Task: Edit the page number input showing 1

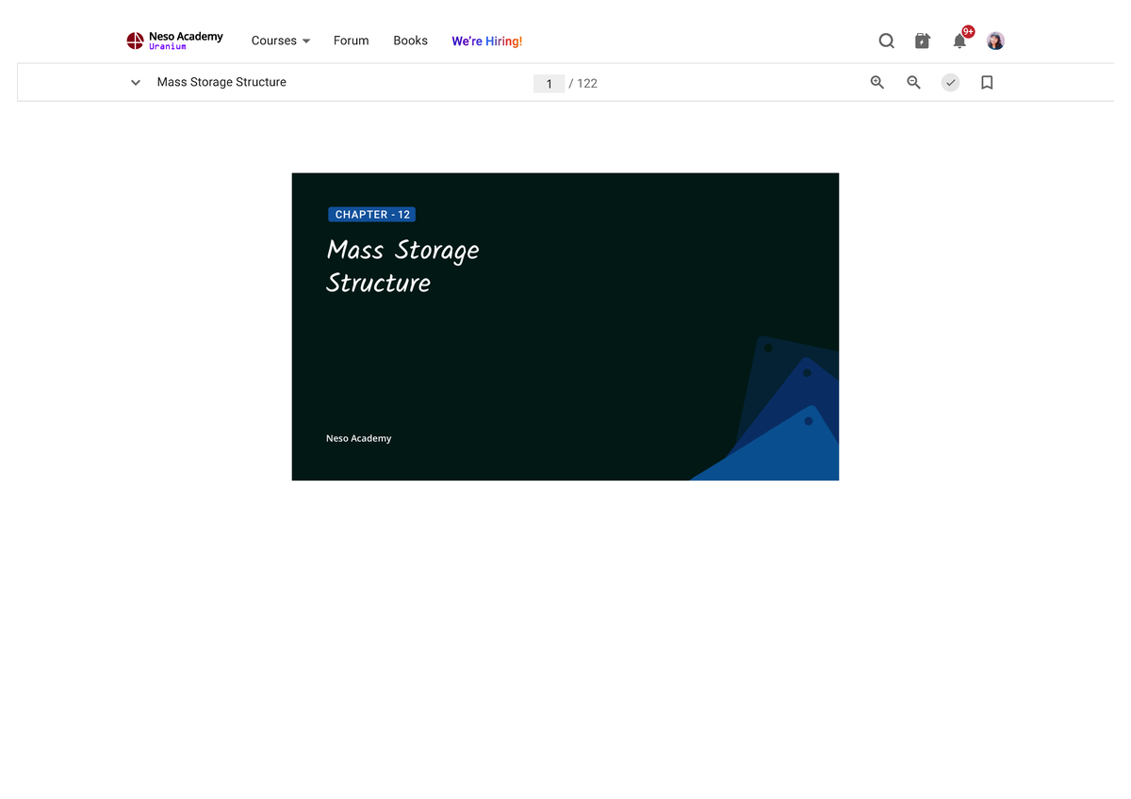Action: pyautogui.click(x=549, y=83)
